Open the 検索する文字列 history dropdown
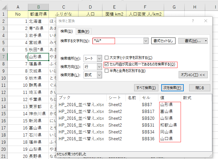218x159 pixels. pyautogui.click(x=146, y=41)
